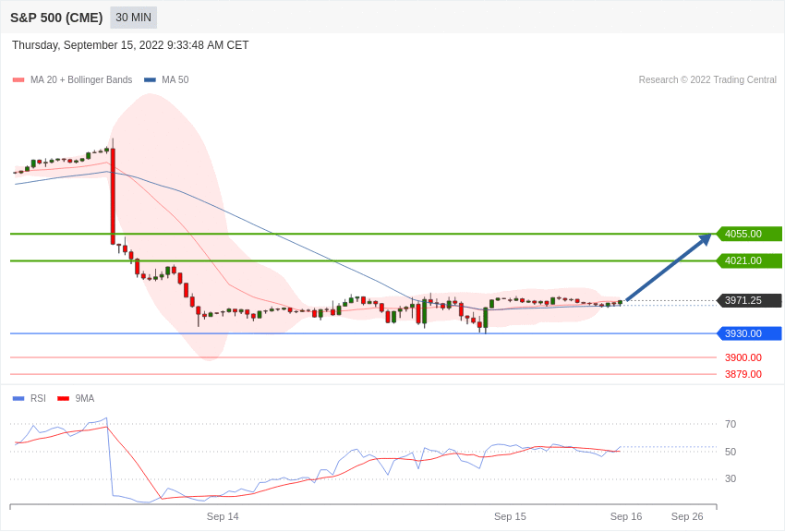Screen dimensions: 785x532
Task: Toggle the MA 20 + Bollinger Bands legend label
Action: pos(81,80)
